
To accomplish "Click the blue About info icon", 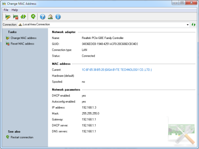I will pyautogui.click(x=58, y=17).
